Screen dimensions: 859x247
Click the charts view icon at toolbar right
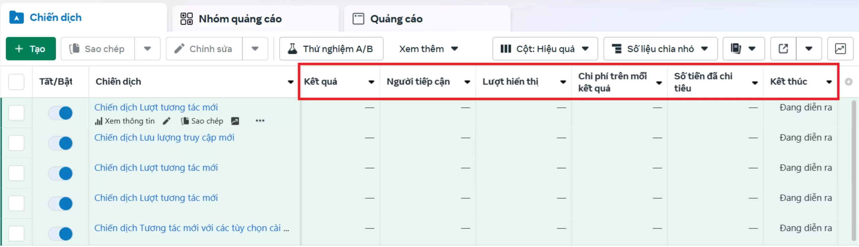click(x=840, y=49)
